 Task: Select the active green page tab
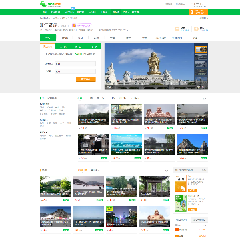pyautogui.click(x=48, y=37)
